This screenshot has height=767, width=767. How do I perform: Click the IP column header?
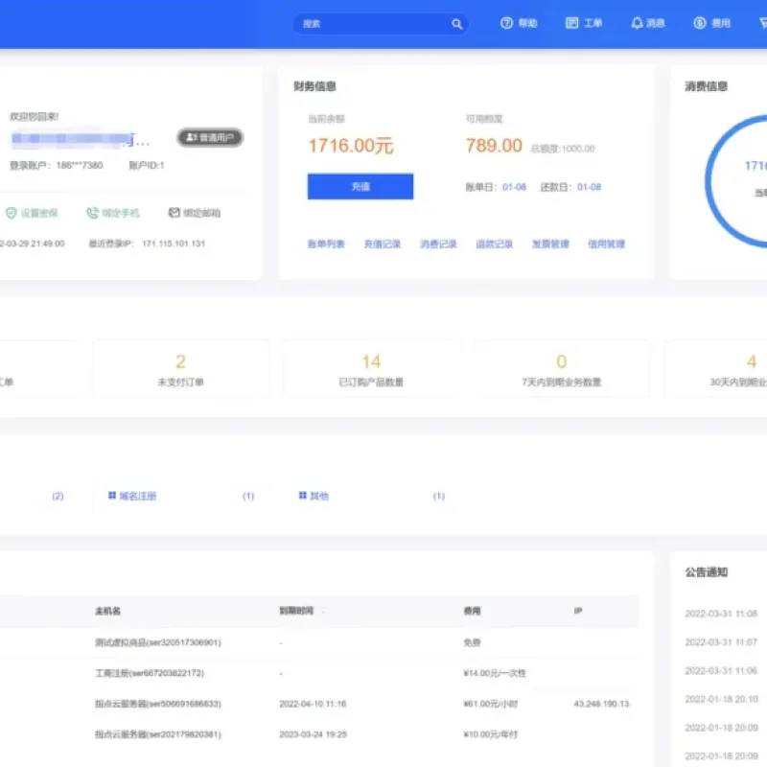(578, 611)
